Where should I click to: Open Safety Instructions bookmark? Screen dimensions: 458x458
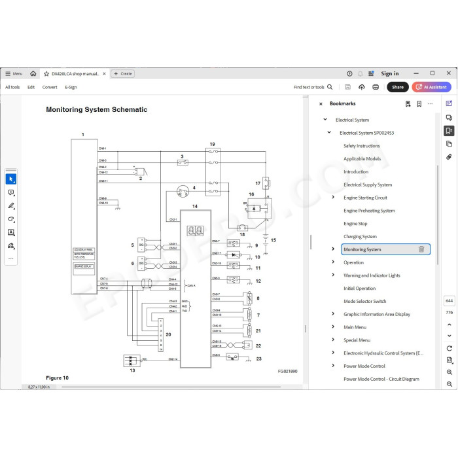point(362,146)
